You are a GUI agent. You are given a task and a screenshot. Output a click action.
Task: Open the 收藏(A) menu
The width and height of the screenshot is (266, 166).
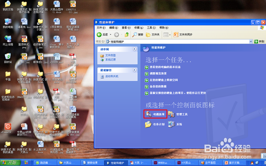point(139,28)
